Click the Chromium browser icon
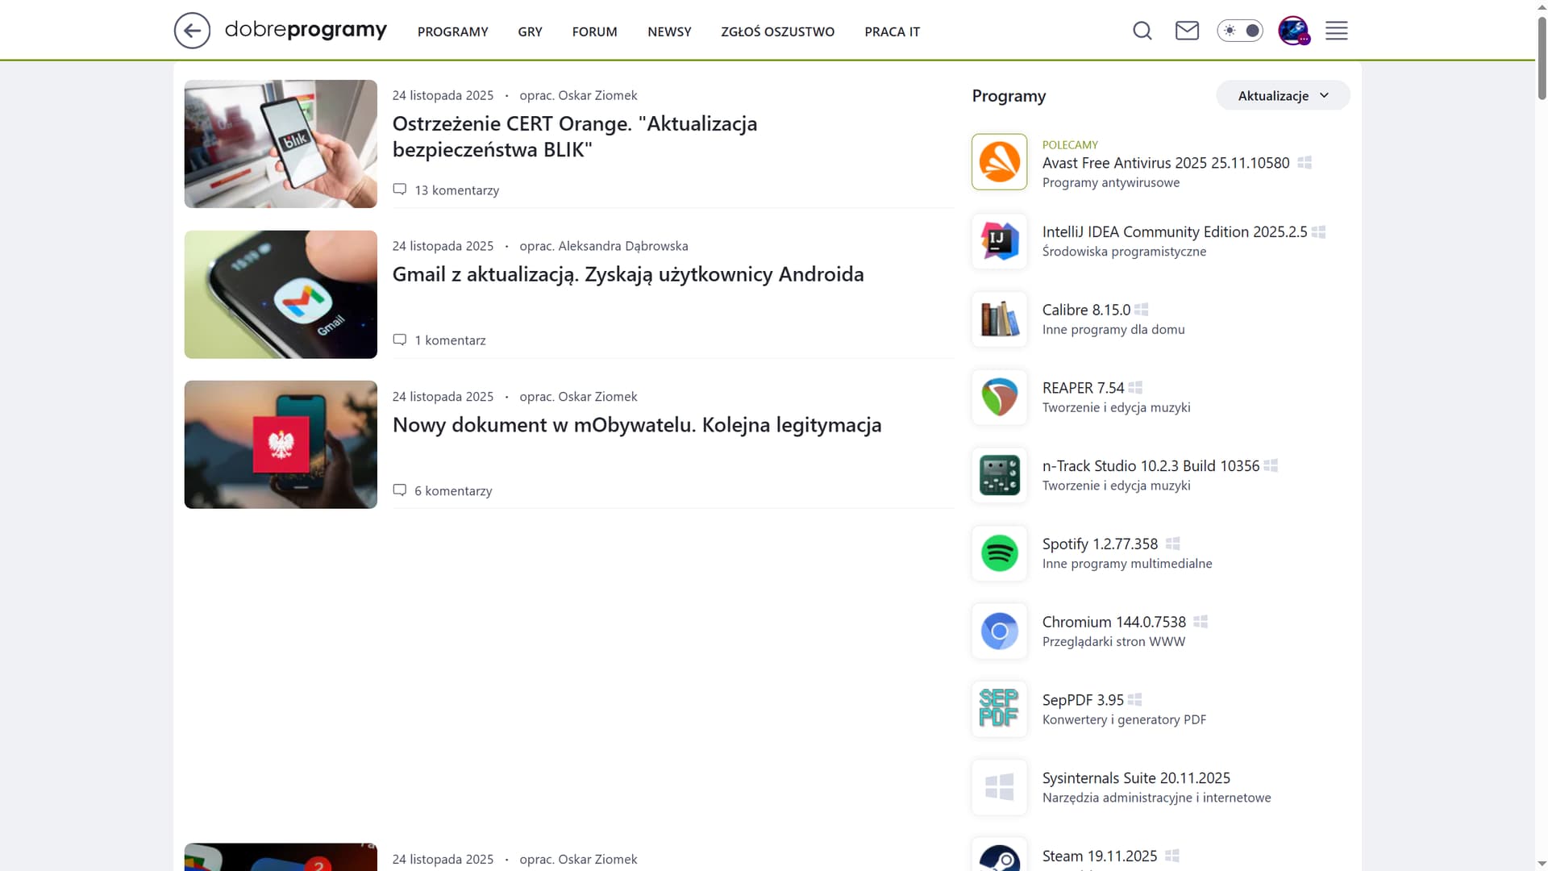 tap(999, 631)
